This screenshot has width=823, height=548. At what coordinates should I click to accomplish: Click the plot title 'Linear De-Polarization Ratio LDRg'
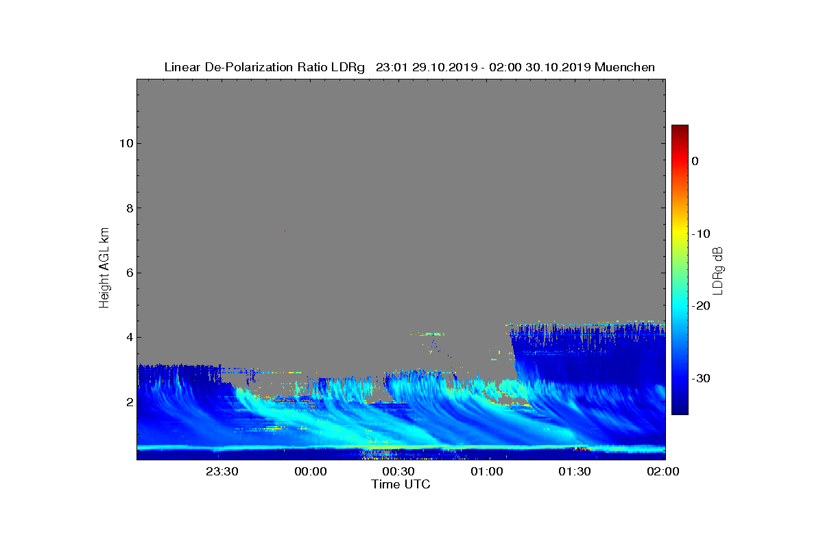click(x=266, y=67)
